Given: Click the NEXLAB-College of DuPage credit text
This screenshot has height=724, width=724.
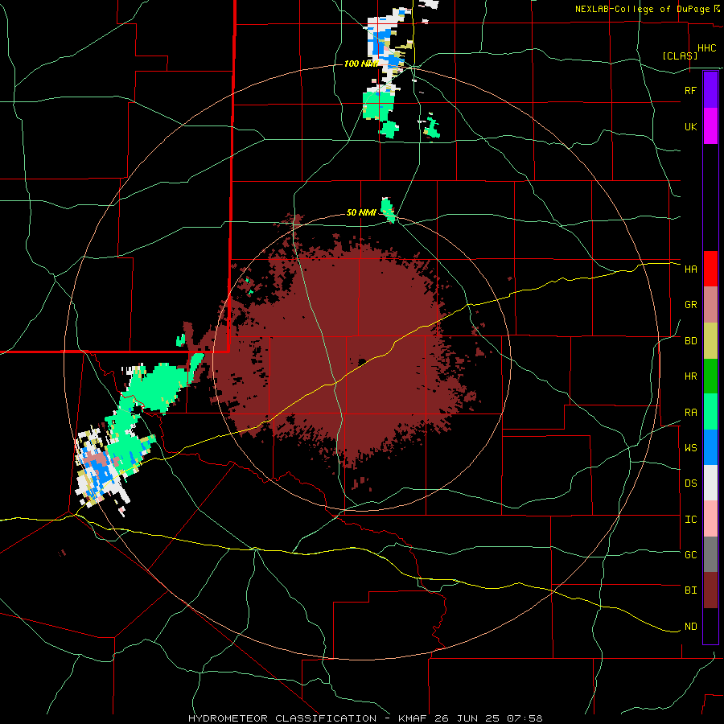Looking at the screenshot, I should 644,9.
